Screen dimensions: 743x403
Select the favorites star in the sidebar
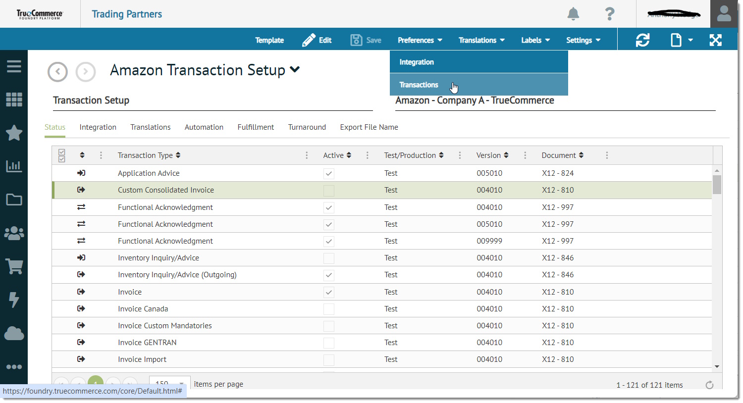[x=14, y=133]
